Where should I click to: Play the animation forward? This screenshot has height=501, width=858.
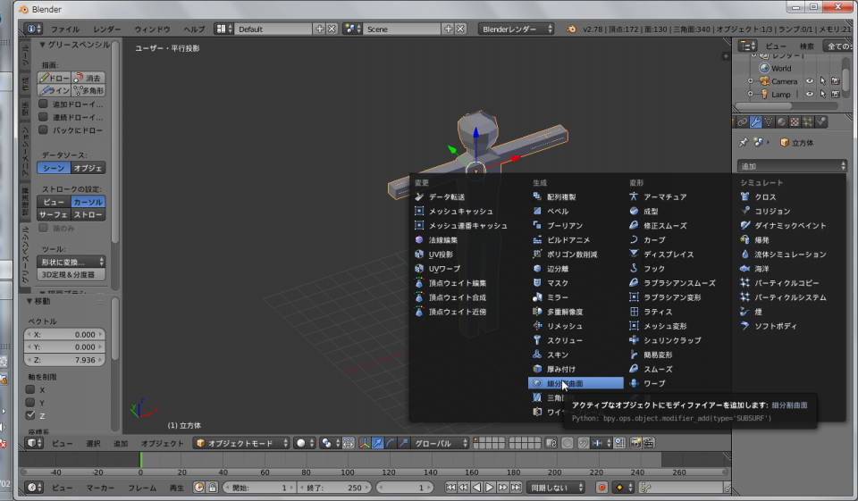[x=490, y=488]
